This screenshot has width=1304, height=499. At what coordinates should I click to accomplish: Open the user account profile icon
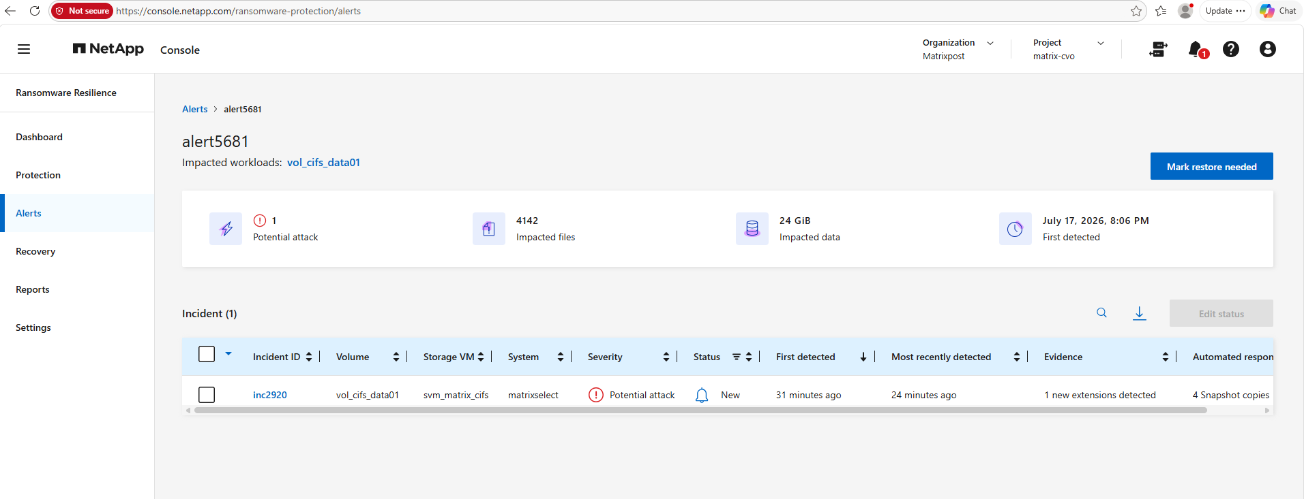point(1268,49)
